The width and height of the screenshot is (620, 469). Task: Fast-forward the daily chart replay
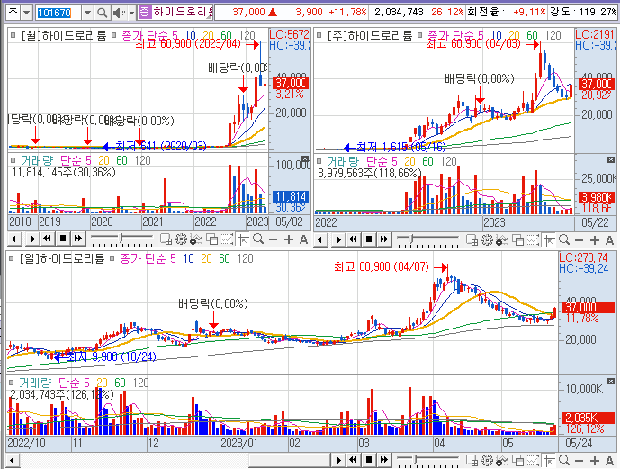tap(384, 460)
